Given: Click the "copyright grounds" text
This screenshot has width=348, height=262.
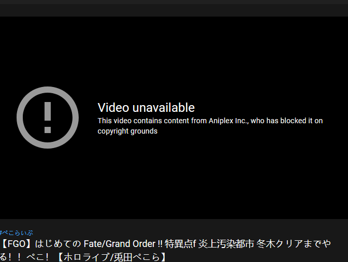Looking at the screenshot, I should click(127, 131).
